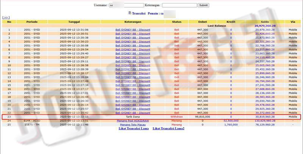Click the Transaksi document icon
Screen dimensions: 303x154
(130, 13)
